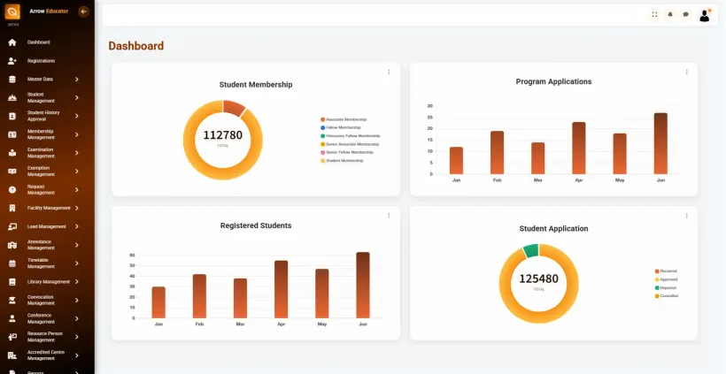Toggle fullscreen mode icon in header
Screen dimensions: 726x374
(x=654, y=15)
